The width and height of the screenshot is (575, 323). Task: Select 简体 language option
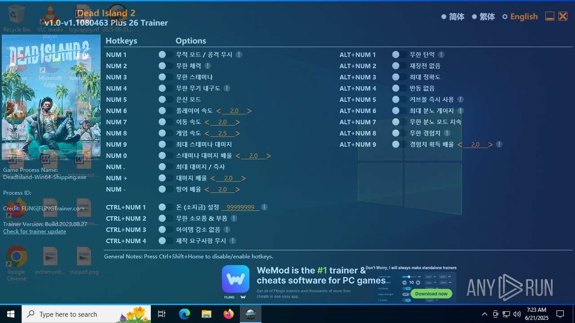[453, 17]
